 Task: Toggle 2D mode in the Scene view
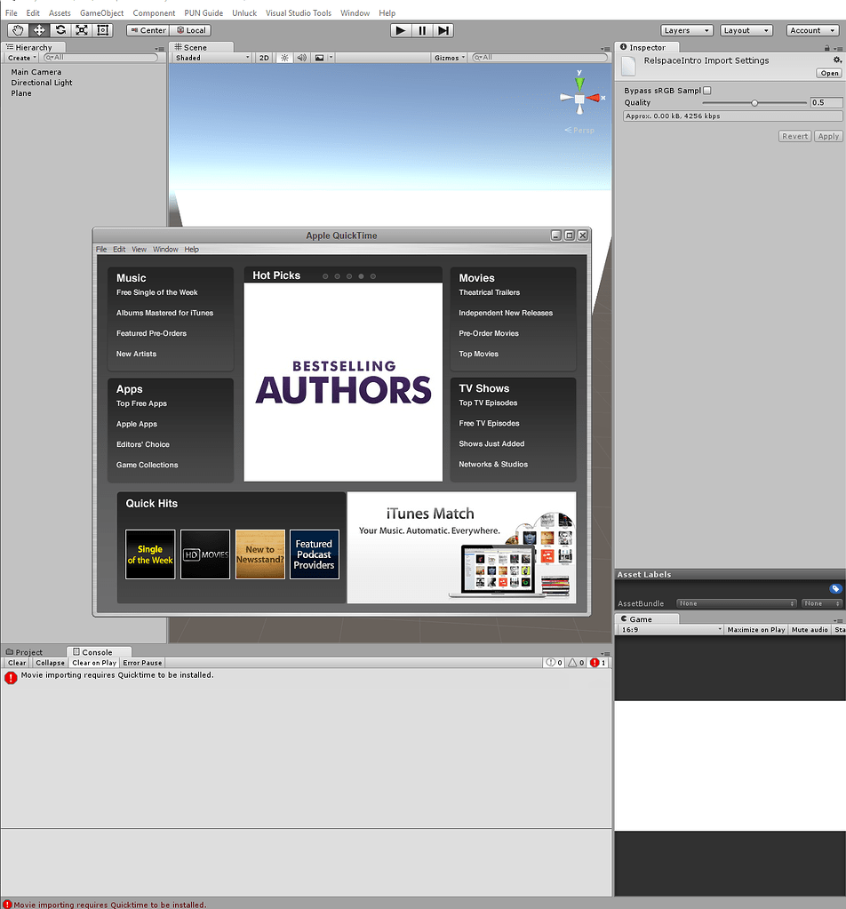263,56
